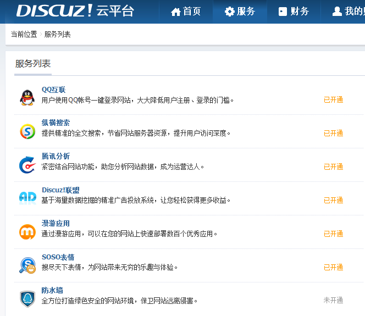This screenshot has height=316, width=365.
Task: Click 已开通 status for 腾讯分析
Action: pos(333,167)
